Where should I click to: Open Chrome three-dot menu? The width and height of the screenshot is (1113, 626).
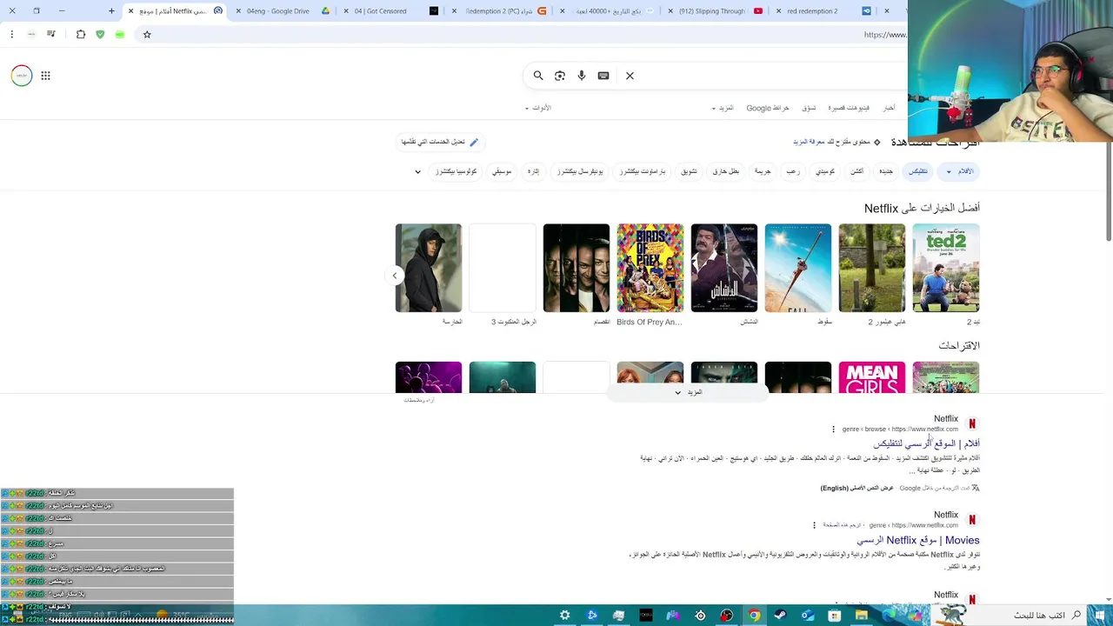pyautogui.click(x=11, y=35)
